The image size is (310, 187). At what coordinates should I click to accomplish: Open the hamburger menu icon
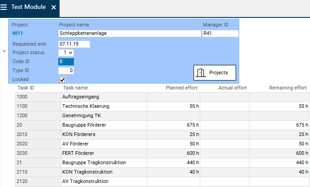point(4,8)
